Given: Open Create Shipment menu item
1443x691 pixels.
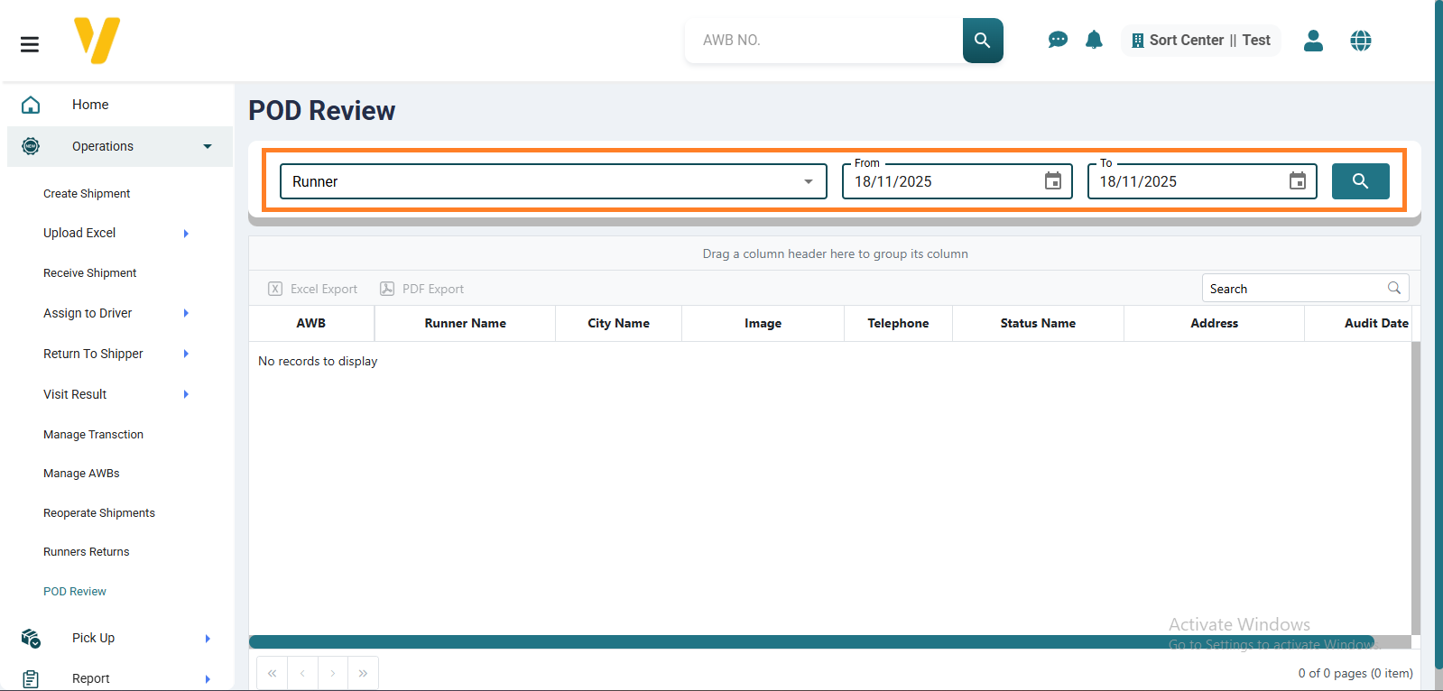Looking at the screenshot, I should point(87,194).
